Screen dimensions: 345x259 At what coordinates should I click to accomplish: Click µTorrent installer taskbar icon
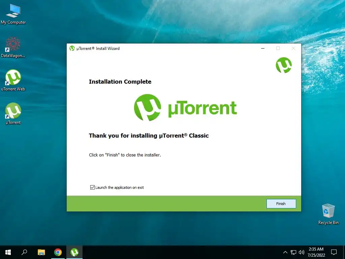coord(74,252)
